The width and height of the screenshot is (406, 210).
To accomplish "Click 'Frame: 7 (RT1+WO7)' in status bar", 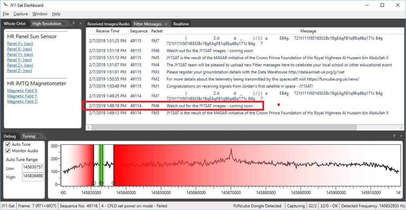I will pos(37,206).
